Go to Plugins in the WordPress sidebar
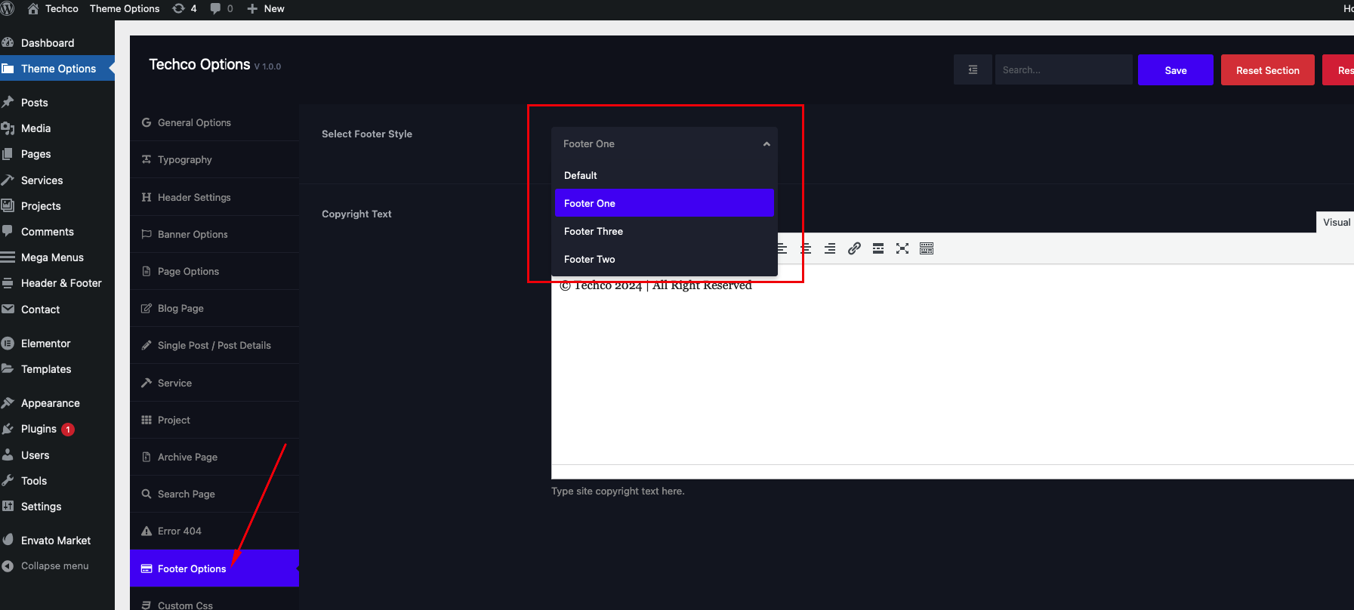This screenshot has height=610, width=1354. click(x=39, y=429)
